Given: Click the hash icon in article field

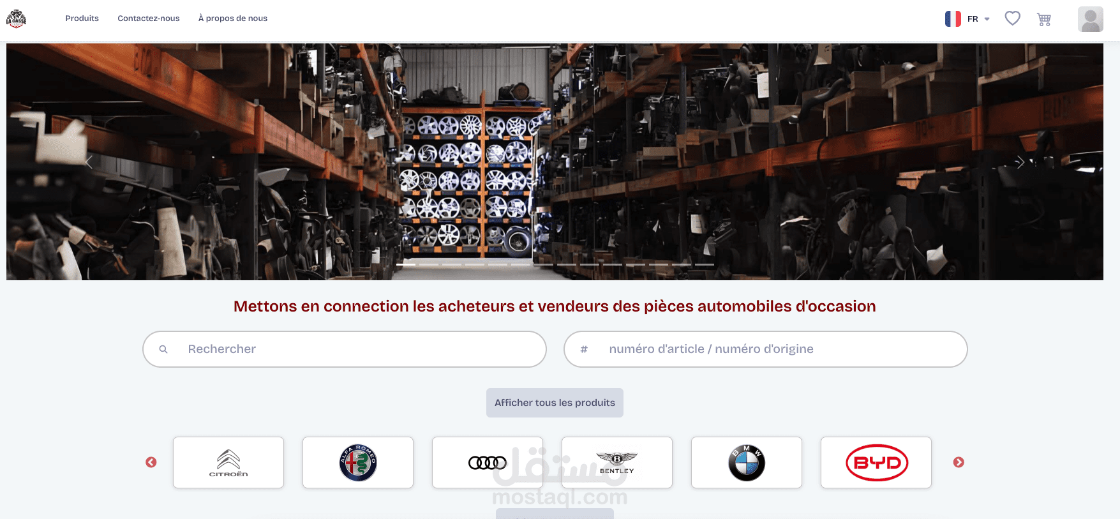Looking at the screenshot, I should (584, 349).
